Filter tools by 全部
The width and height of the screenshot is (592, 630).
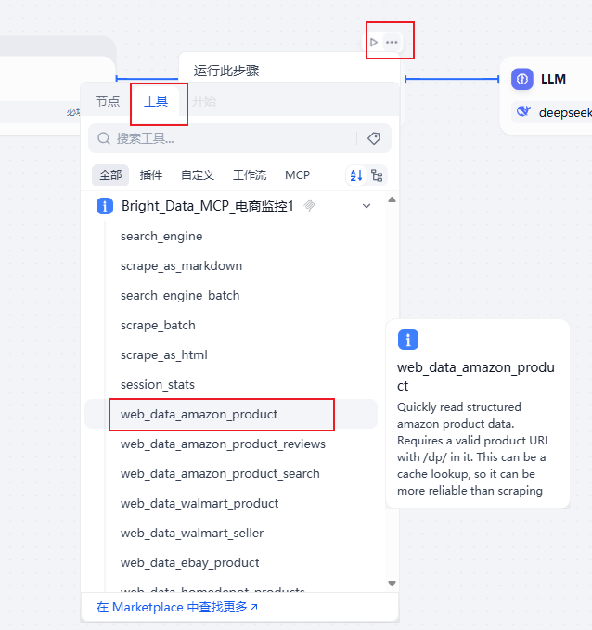click(110, 175)
